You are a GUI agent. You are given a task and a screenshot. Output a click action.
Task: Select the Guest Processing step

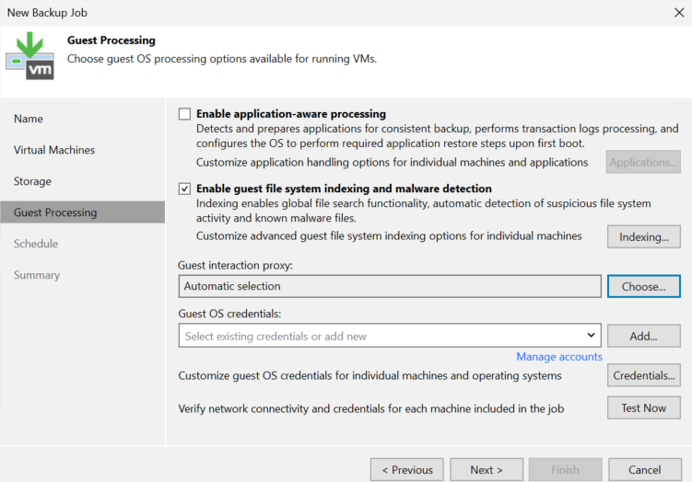pyautogui.click(x=83, y=212)
